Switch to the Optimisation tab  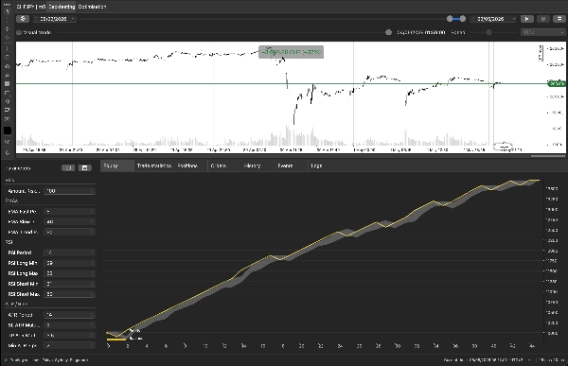tap(92, 7)
